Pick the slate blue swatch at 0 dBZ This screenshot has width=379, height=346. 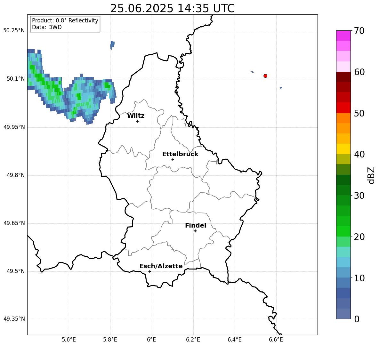coord(343,314)
